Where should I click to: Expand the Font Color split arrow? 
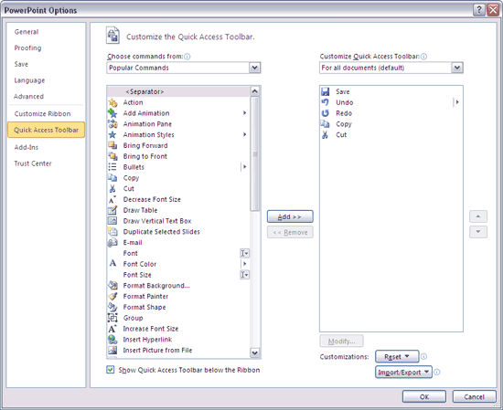244,264
